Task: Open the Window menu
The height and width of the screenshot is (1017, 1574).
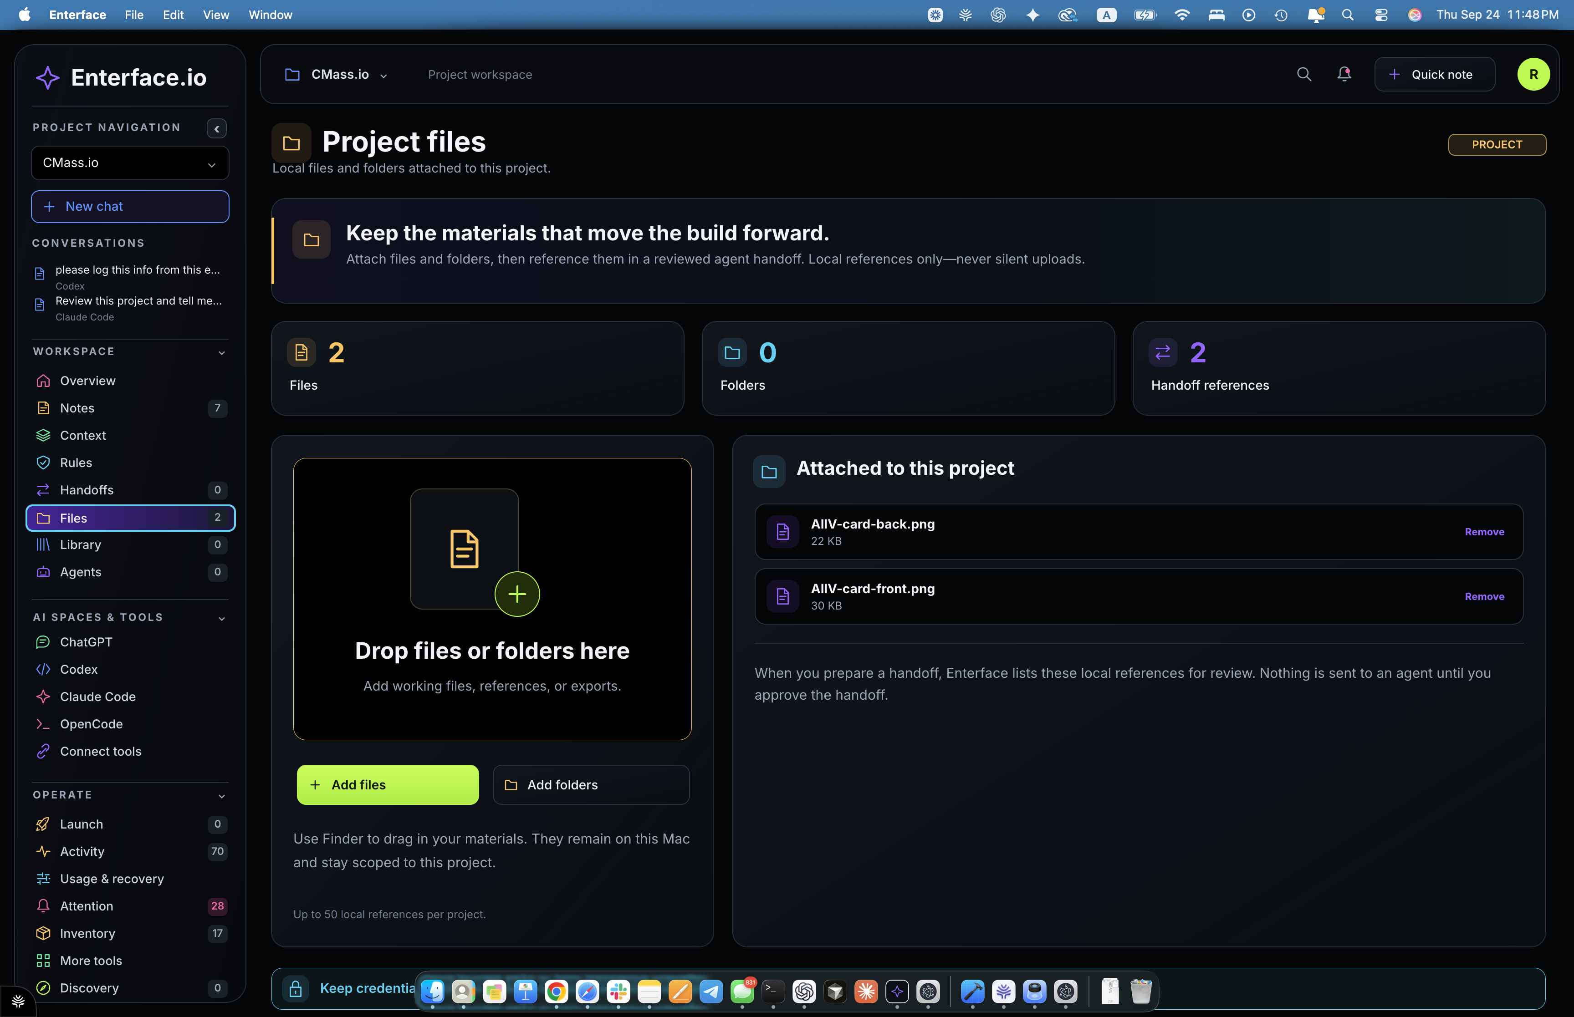Action: 270,15
